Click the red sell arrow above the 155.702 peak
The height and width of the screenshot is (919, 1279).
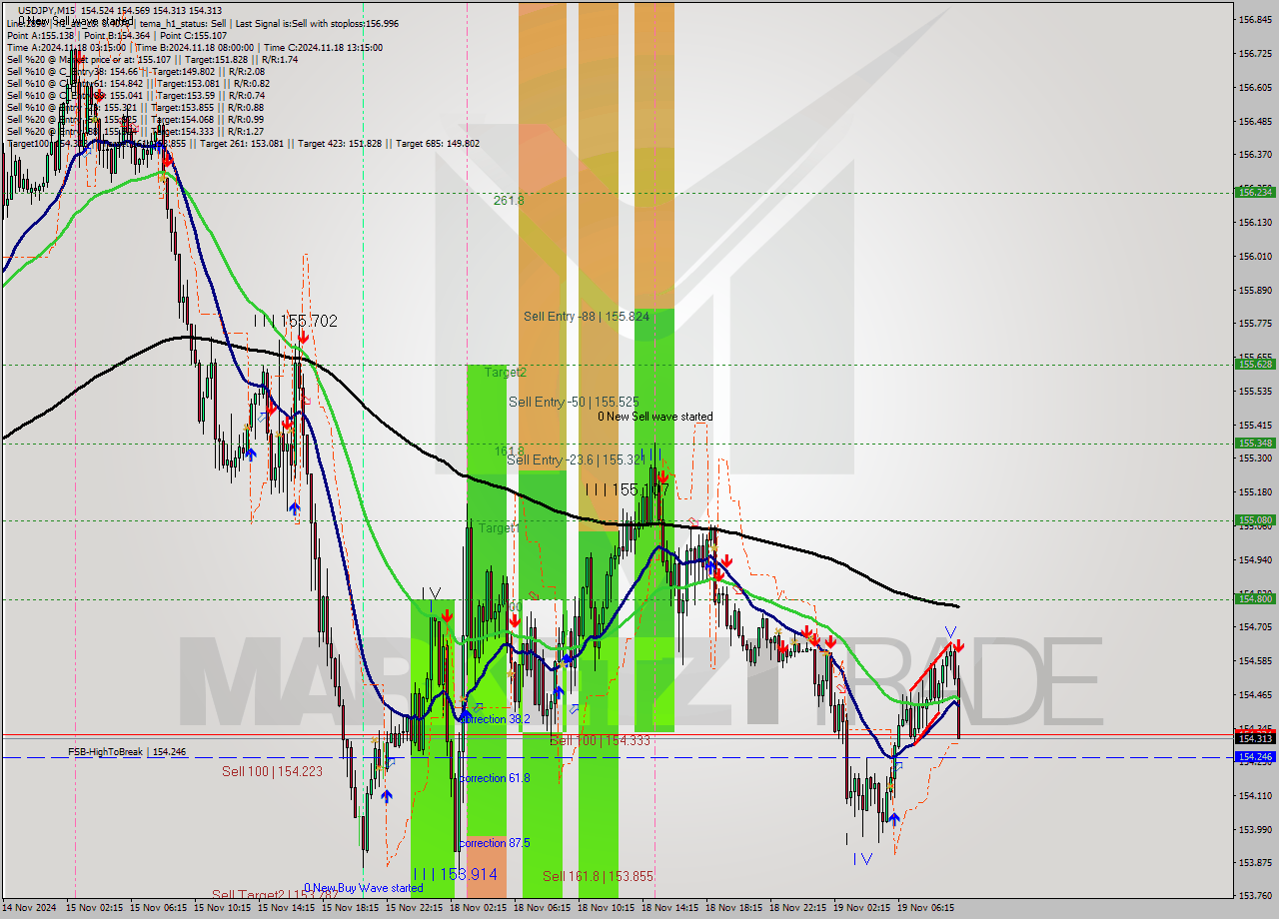pos(302,338)
